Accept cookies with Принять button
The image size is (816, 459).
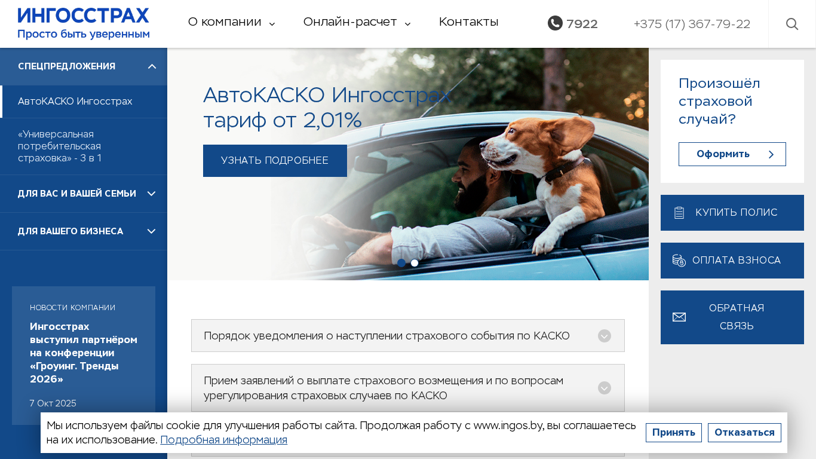[x=674, y=433]
